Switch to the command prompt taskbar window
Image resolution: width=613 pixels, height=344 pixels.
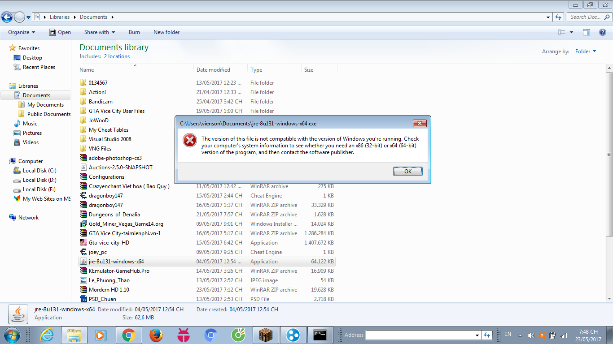pos(320,335)
